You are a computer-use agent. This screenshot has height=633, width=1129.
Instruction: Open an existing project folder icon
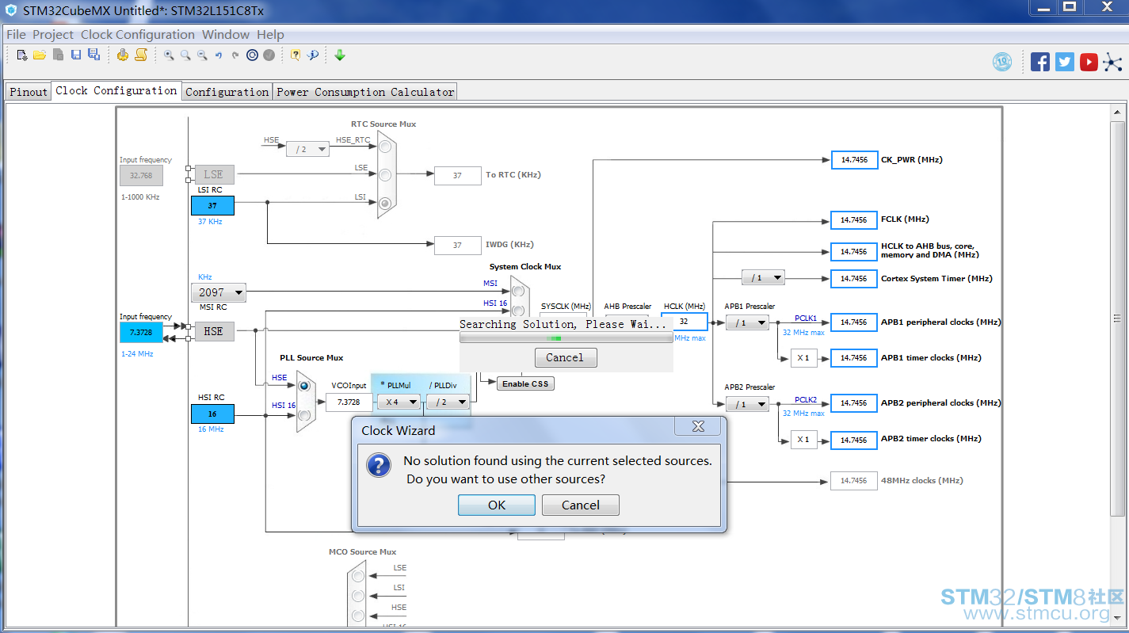coord(39,55)
